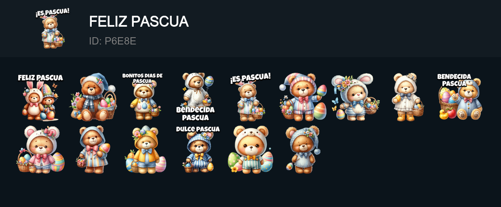The width and height of the screenshot is (501, 207).
Task: Pick the striped-pajama bear with big egg sticker
Action: (x=303, y=97)
